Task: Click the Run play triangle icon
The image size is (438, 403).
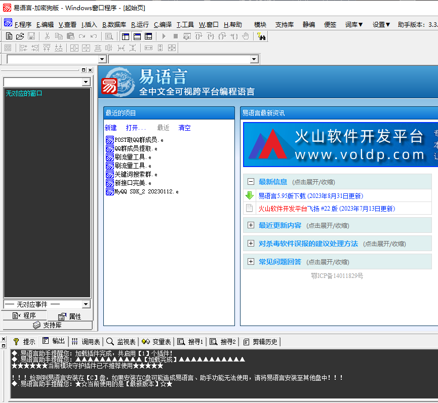Action: click(164, 36)
